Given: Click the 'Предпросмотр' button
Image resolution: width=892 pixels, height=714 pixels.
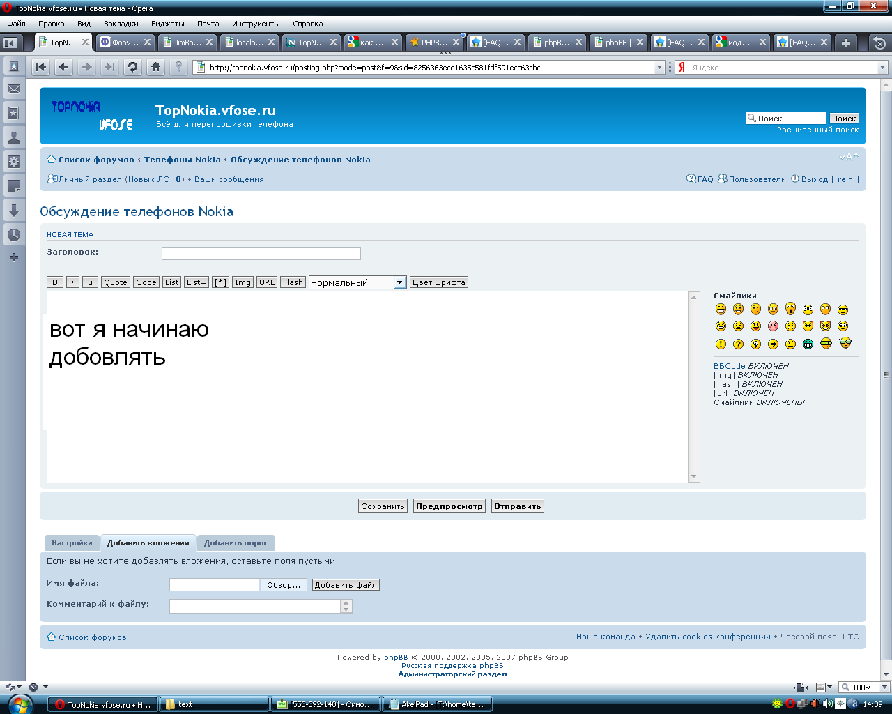Looking at the screenshot, I should coord(449,506).
